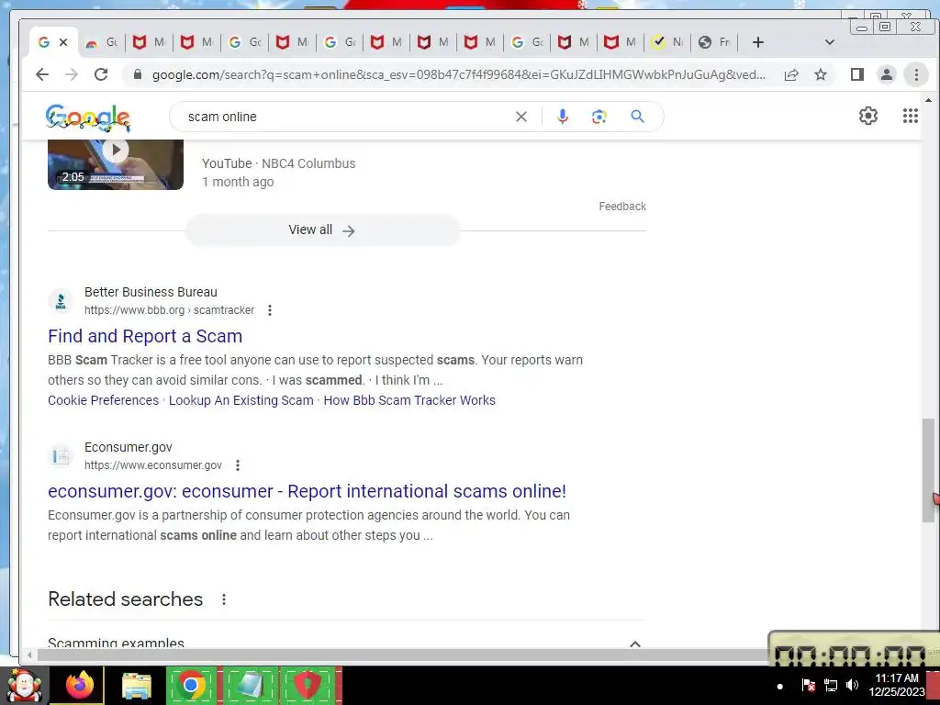Viewport: 940px width, 705px height.
Task: Search by image with Google Lens icon
Action: (x=599, y=117)
